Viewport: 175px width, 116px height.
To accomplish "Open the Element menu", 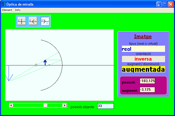I will pyautogui.click(x=7, y=10).
